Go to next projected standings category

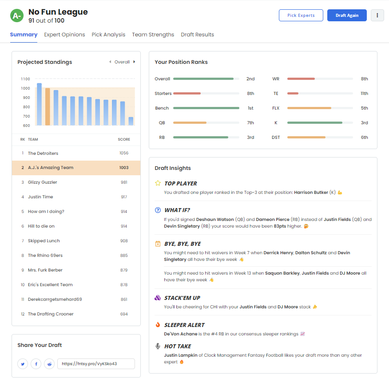[135, 62]
